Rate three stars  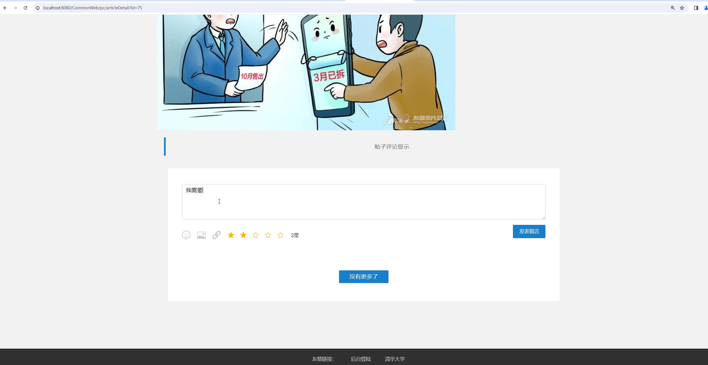[x=256, y=235]
